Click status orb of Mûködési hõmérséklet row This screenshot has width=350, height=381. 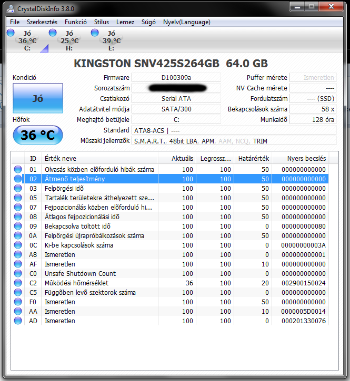(x=18, y=283)
